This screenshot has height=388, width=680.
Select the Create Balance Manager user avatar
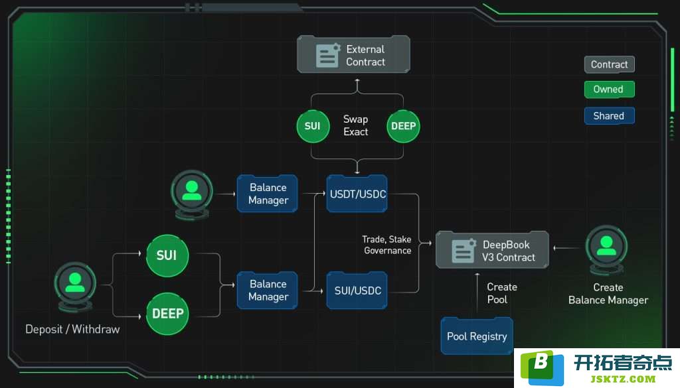pos(606,249)
